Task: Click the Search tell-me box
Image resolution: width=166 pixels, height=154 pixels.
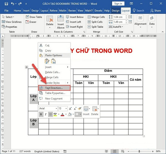Action: pyautogui.click(x=139, y=11)
